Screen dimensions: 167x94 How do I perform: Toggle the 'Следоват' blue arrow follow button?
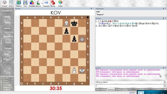(46, 3)
